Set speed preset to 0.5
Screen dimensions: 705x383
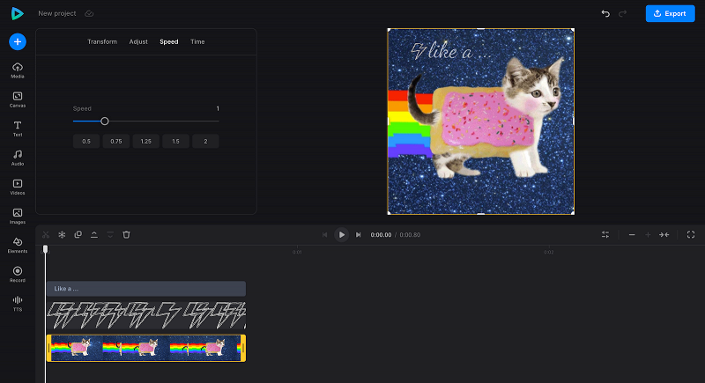pyautogui.click(x=86, y=141)
